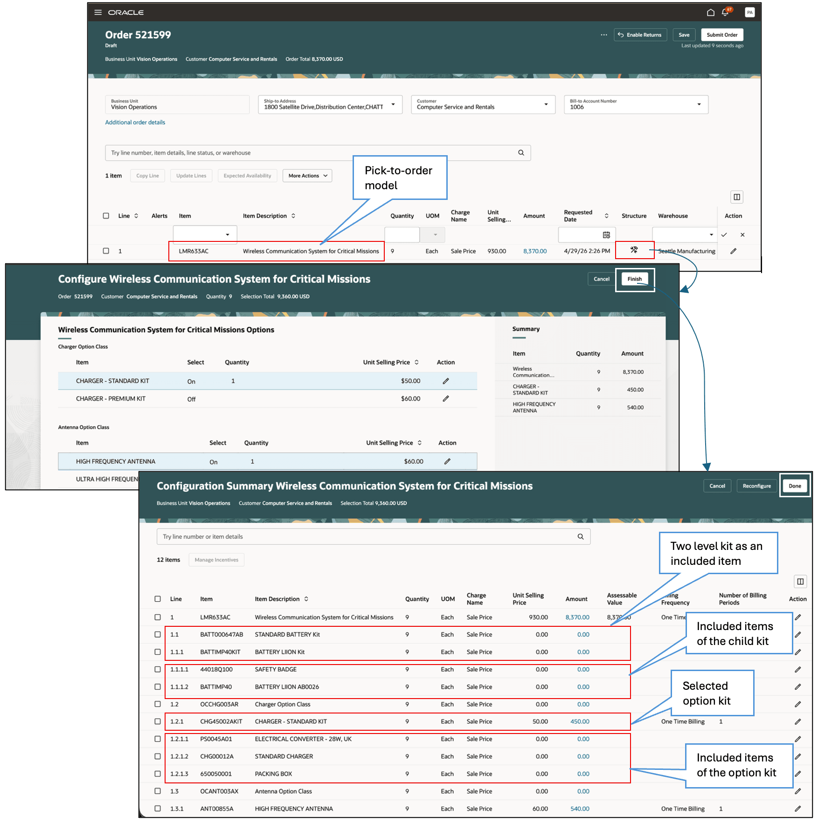Check the LMR633AC line checkbox in summary
This screenshot has height=823, width=818.
click(158, 617)
